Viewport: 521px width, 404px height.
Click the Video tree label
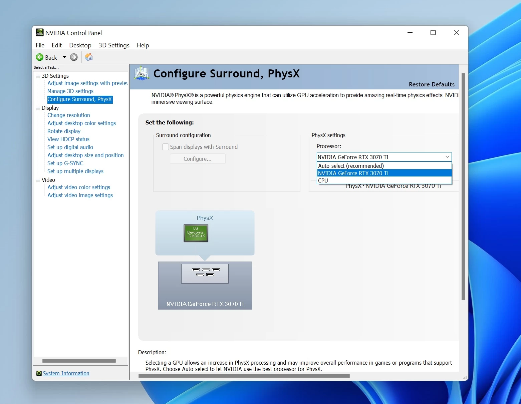click(x=48, y=180)
